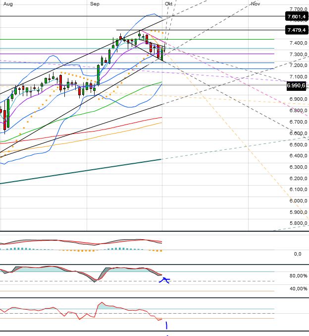Click the 7.100,0 price axis value
The width and height of the screenshot is (309, 336).
299,77
